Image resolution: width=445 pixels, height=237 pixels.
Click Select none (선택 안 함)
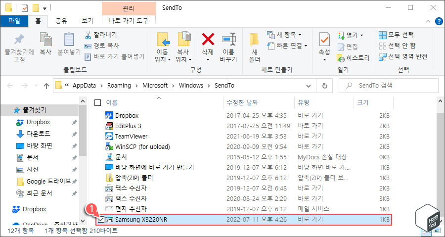pyautogui.click(x=398, y=46)
